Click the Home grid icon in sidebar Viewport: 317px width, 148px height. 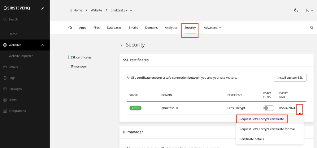[5, 34]
